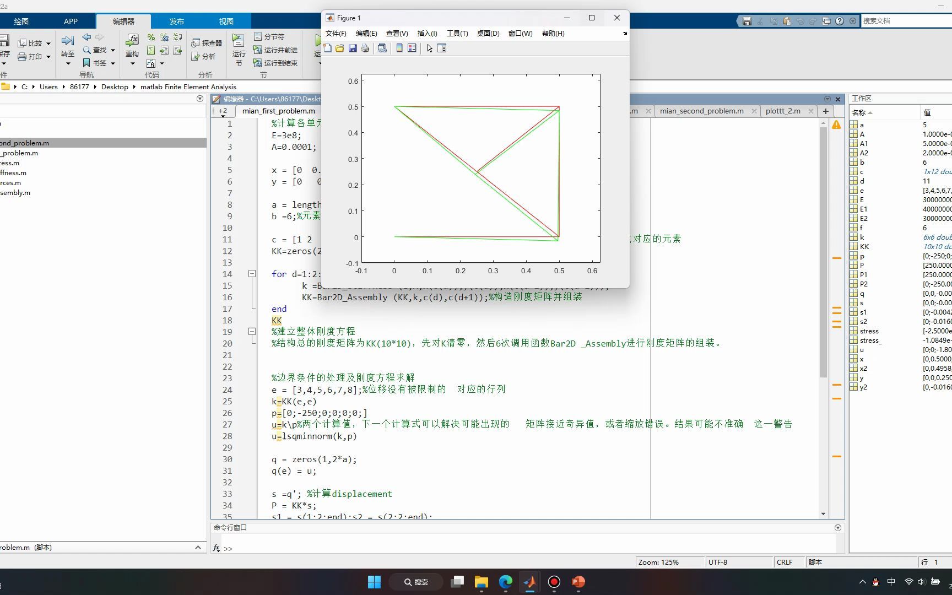Expand details panel chevron at bottom left
952x595 pixels.
tap(198, 547)
